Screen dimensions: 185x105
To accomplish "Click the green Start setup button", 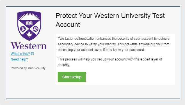I will (72, 77).
